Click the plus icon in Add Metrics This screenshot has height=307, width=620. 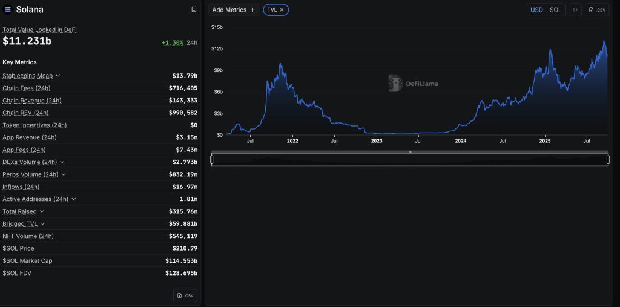[x=253, y=10]
